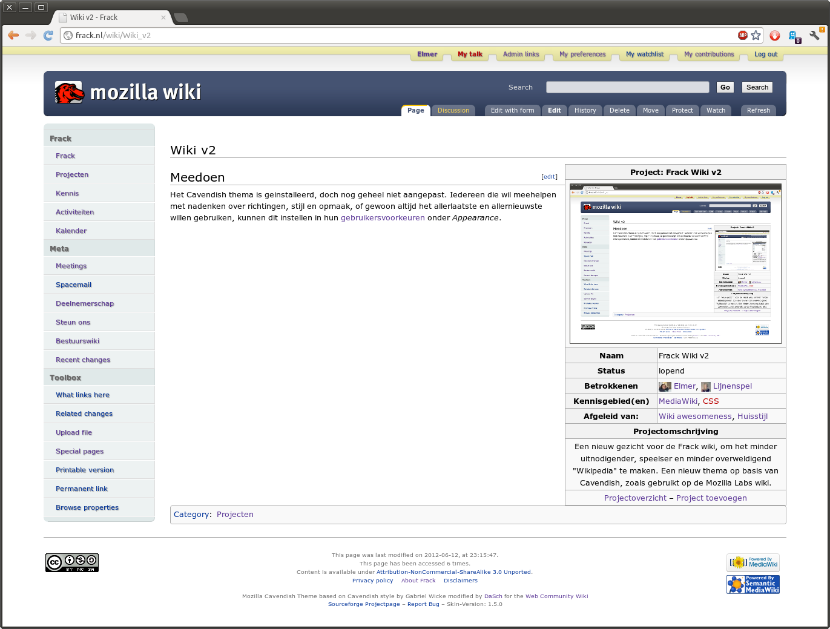Viewport: 830px width, 629px height.
Task: Bookmark page with the star icon
Action: pyautogui.click(x=756, y=35)
